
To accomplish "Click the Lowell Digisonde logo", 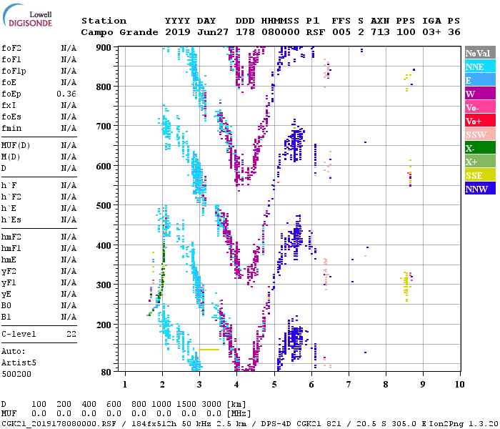I will tap(27, 16).
